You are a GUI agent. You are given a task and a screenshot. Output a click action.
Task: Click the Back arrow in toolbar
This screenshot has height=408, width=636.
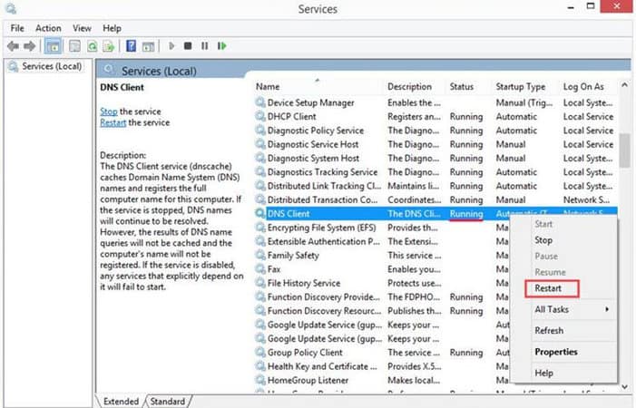coord(14,45)
